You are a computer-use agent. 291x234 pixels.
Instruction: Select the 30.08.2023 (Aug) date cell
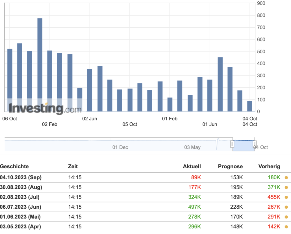click(x=21, y=187)
